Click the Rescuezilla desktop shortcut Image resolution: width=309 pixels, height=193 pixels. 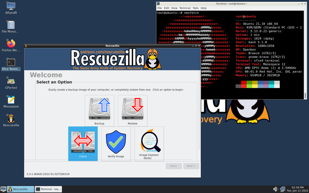11,119
